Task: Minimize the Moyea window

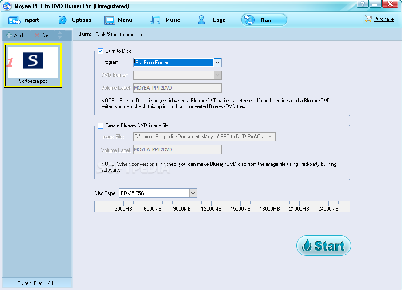Action: 375,4
